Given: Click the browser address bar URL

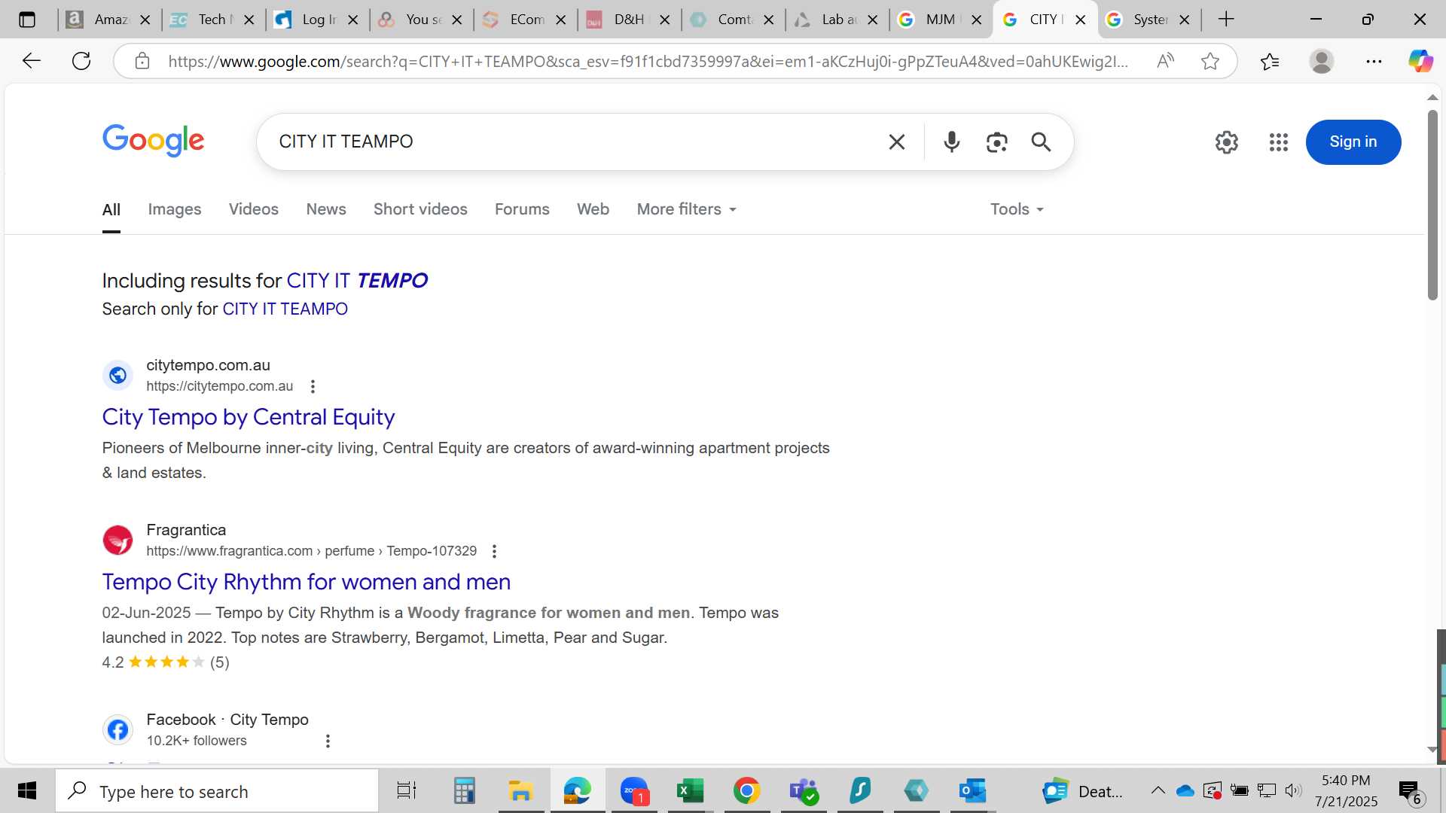Looking at the screenshot, I should [x=648, y=61].
